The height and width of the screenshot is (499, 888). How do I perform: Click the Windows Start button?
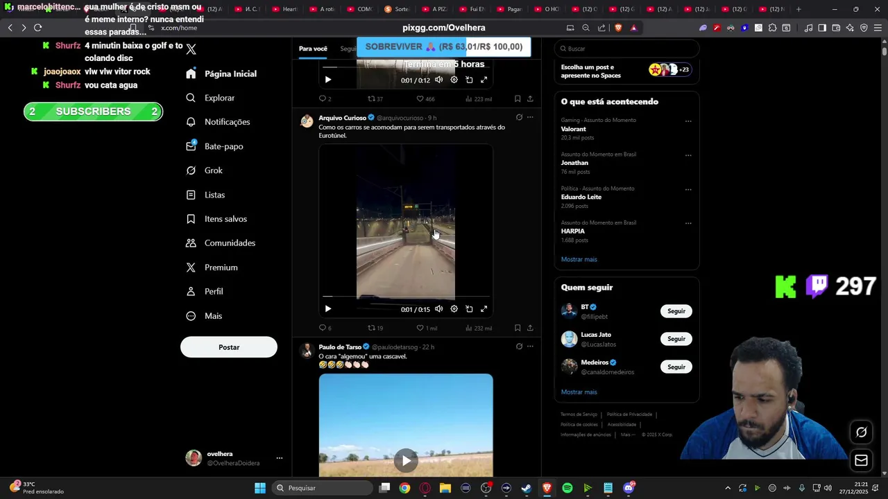pyautogui.click(x=260, y=488)
